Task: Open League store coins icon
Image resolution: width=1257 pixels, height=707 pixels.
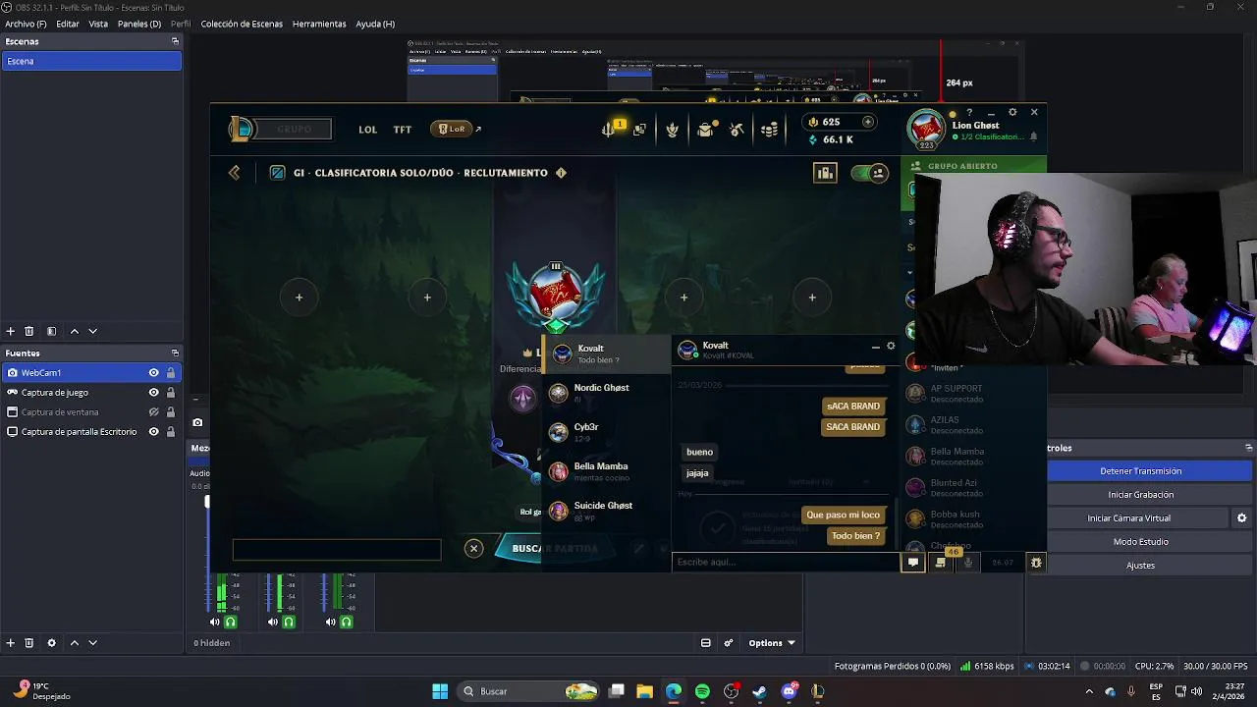Action: click(770, 129)
